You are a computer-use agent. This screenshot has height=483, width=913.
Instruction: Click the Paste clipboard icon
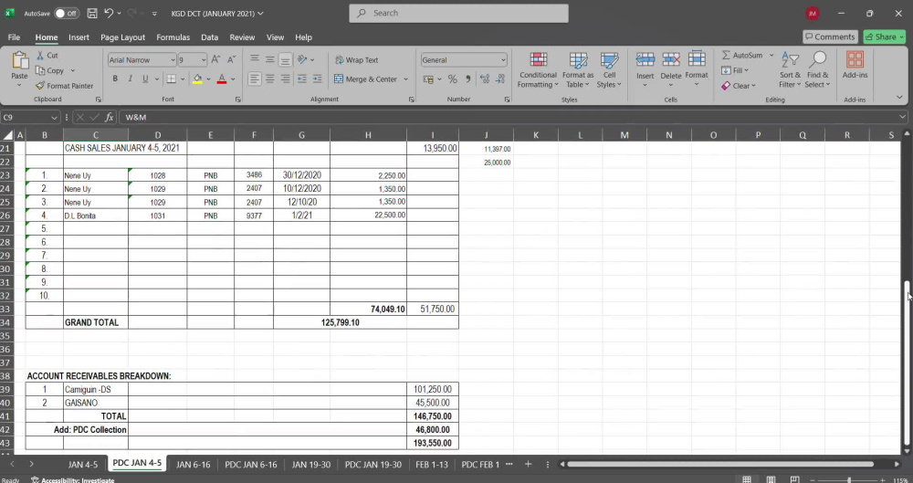coord(20,60)
